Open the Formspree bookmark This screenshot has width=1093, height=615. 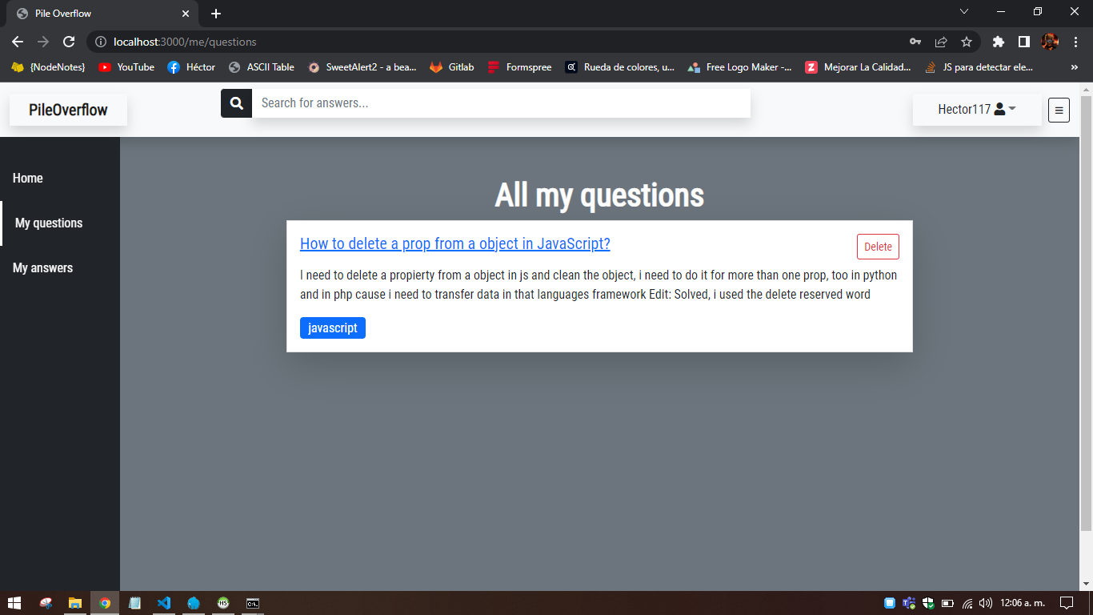pos(519,67)
